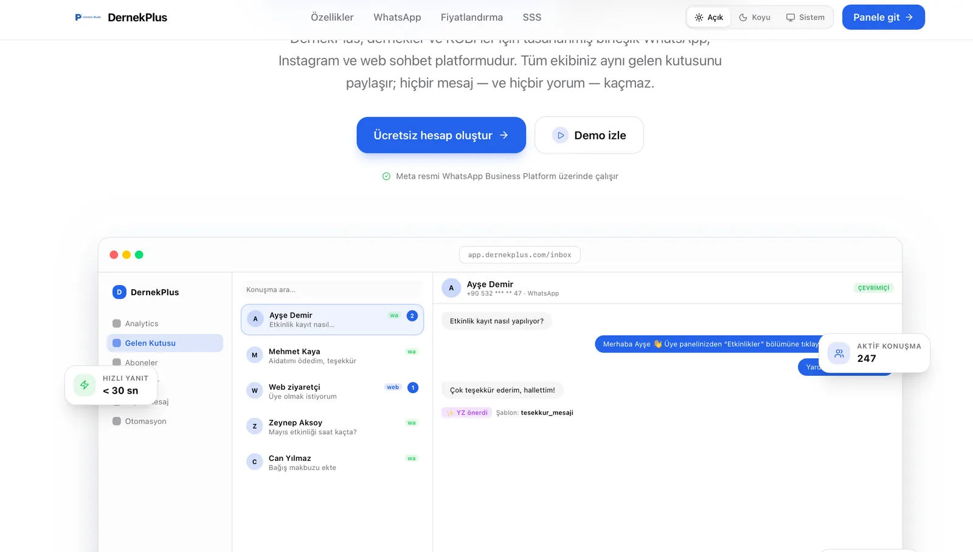Viewport: 973px width, 552px height.
Task: Open the Can Yılmaz conversation
Action: click(332, 462)
